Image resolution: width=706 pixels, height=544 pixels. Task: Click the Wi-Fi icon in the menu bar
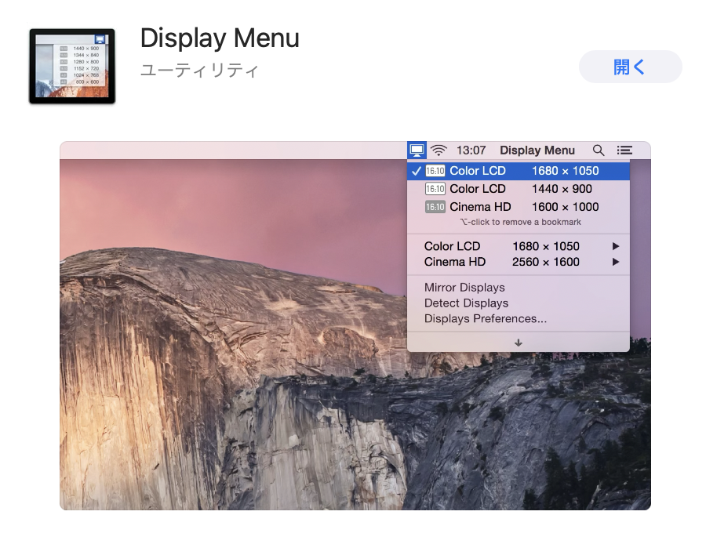[437, 150]
